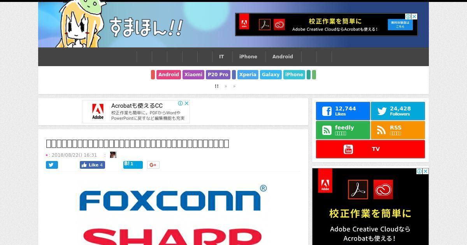The image size is (467, 245).
Task: Select the Galaxy tag
Action: point(271,75)
